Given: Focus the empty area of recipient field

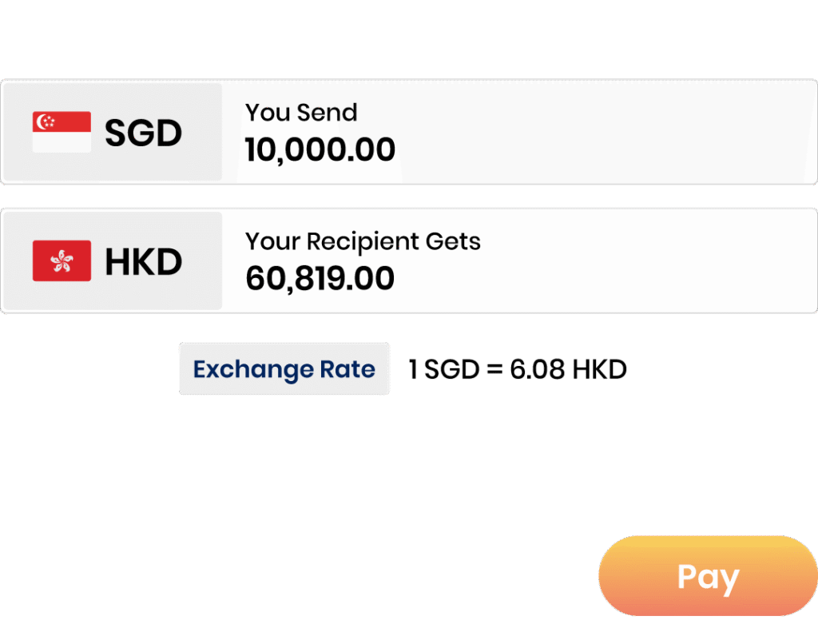Looking at the screenshot, I should (647, 261).
